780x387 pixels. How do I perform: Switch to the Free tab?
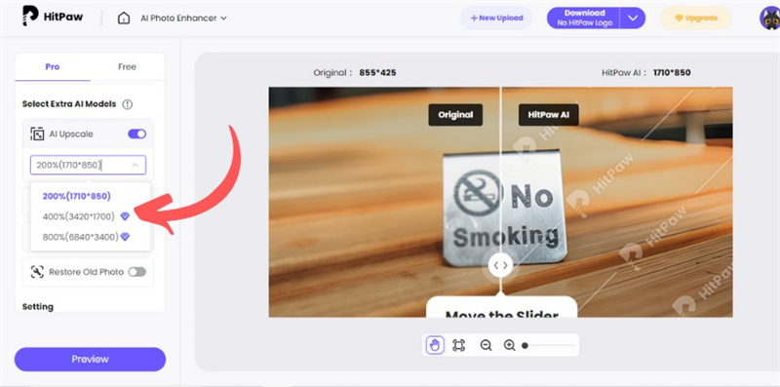tap(127, 66)
